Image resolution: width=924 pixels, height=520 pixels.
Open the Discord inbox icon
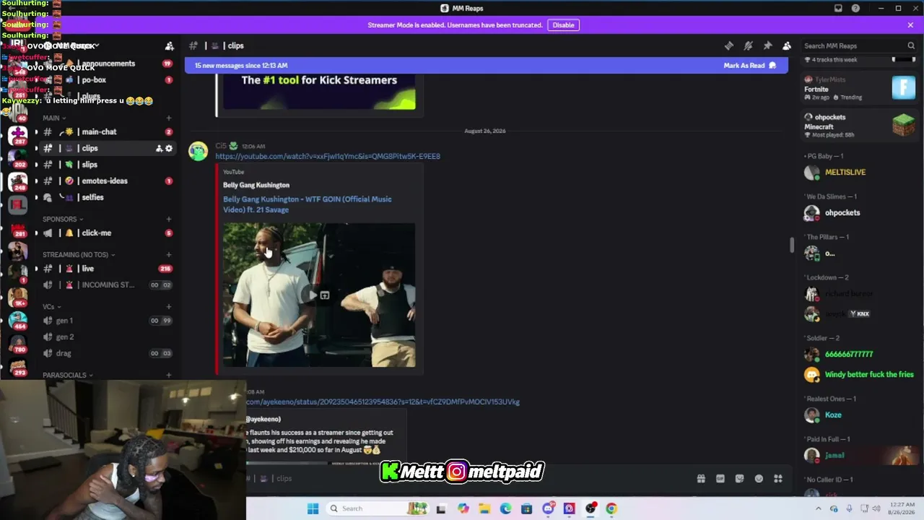click(x=838, y=8)
